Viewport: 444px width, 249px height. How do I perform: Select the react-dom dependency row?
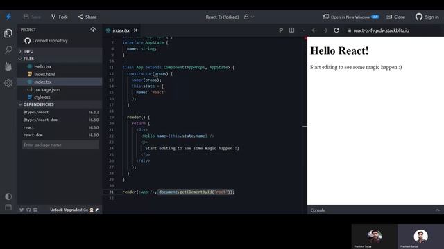[60, 135]
